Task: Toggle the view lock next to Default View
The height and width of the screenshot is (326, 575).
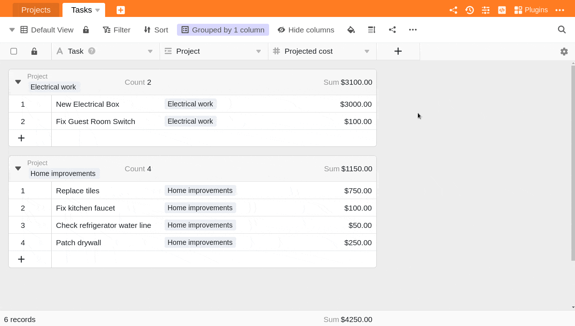Action: point(86,30)
